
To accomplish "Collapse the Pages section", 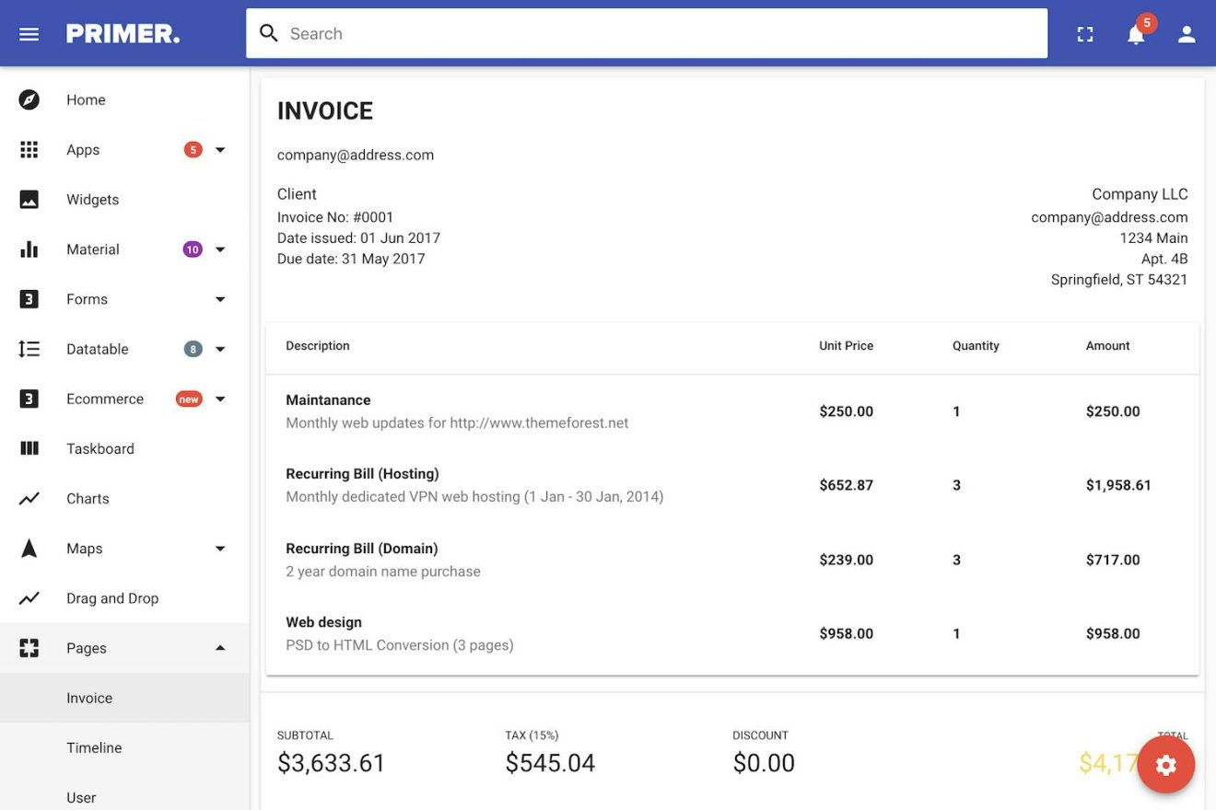I will (220, 647).
